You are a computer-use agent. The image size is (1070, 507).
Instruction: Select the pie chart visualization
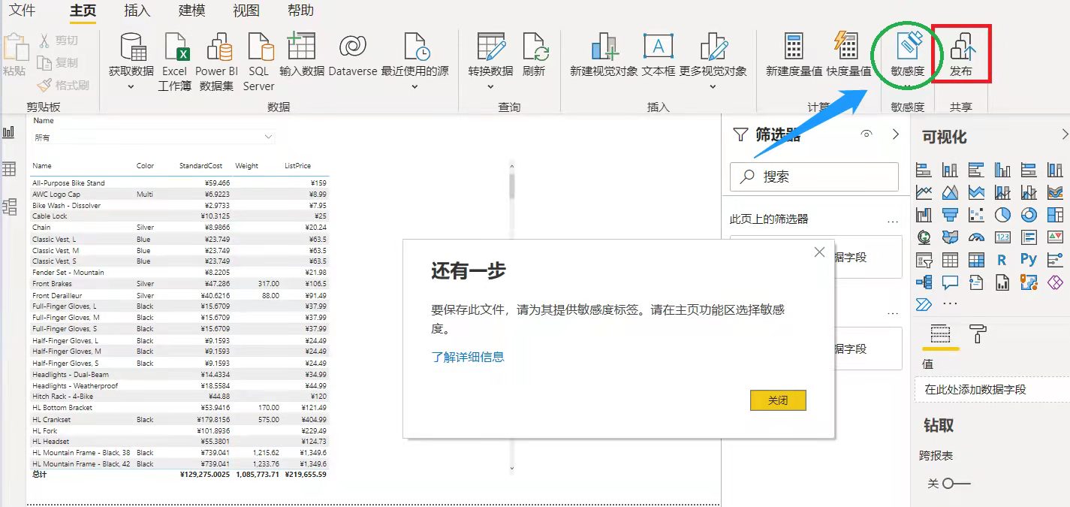pos(1002,215)
